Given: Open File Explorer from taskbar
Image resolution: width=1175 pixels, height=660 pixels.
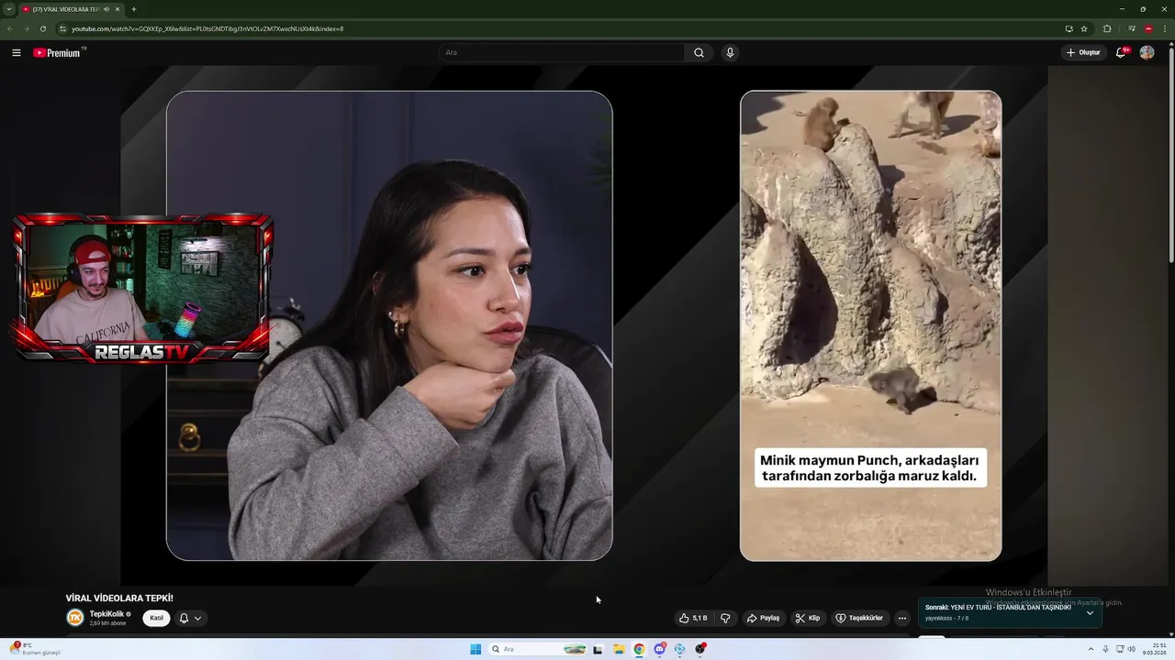Looking at the screenshot, I should coord(619,649).
